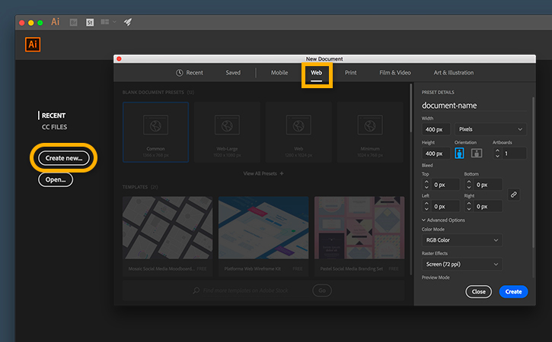The width and height of the screenshot is (552, 342).
Task: Select landscape orientation
Action: point(476,153)
